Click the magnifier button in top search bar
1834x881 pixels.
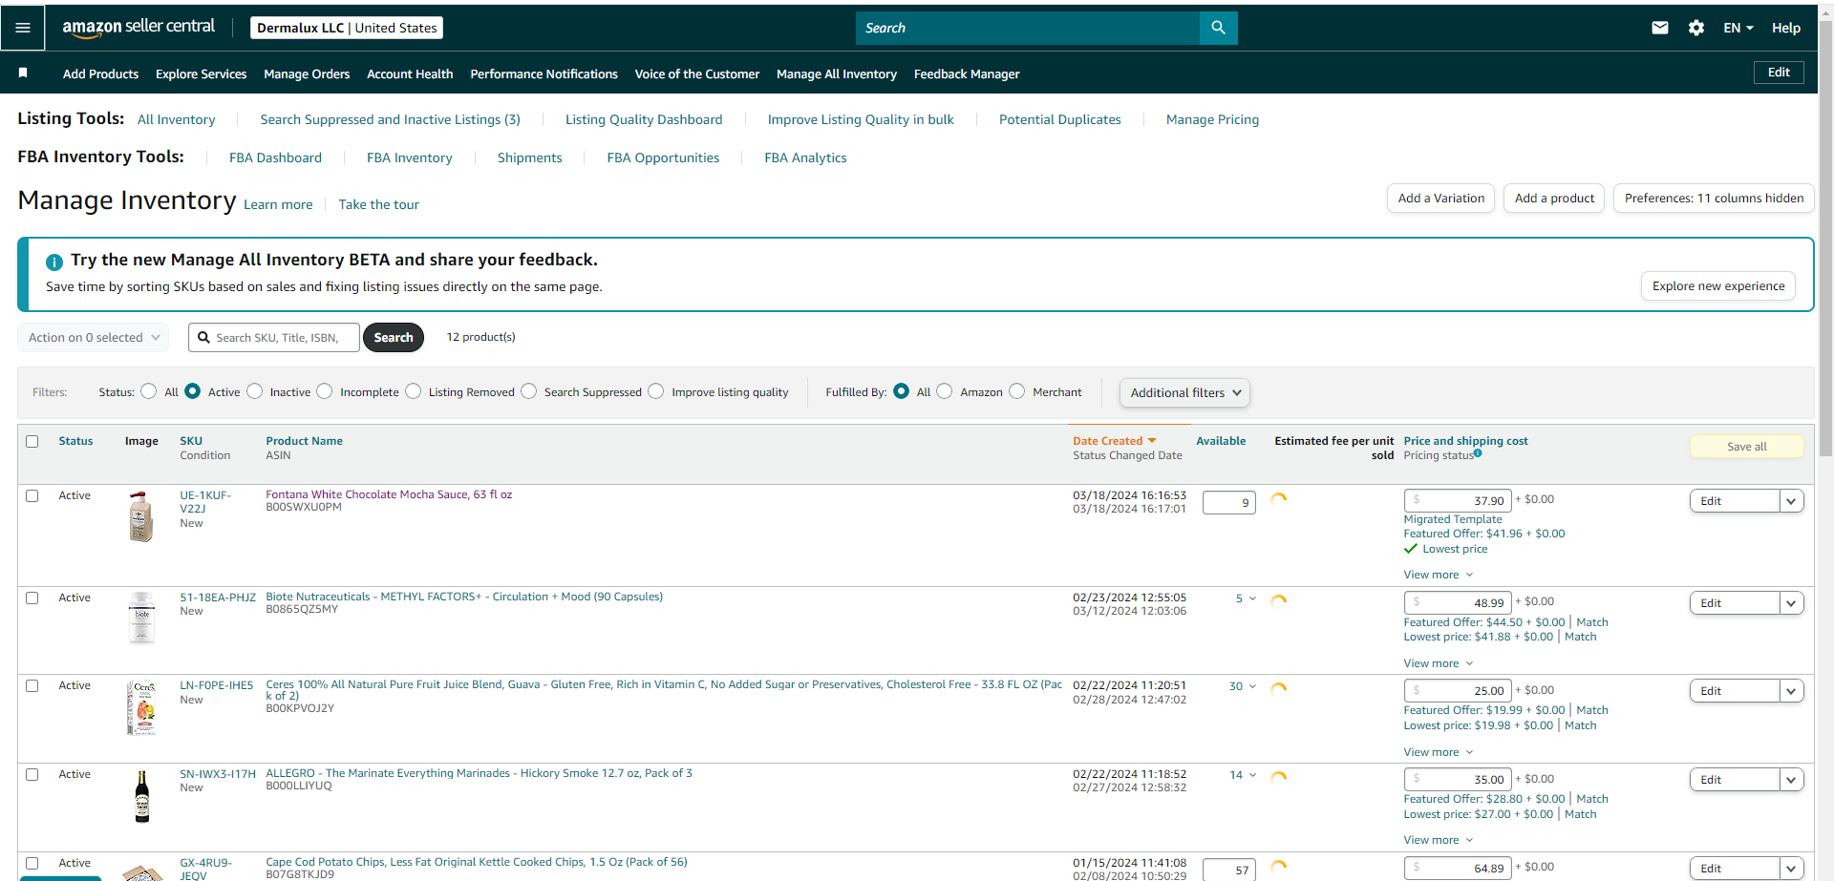pos(1218,28)
